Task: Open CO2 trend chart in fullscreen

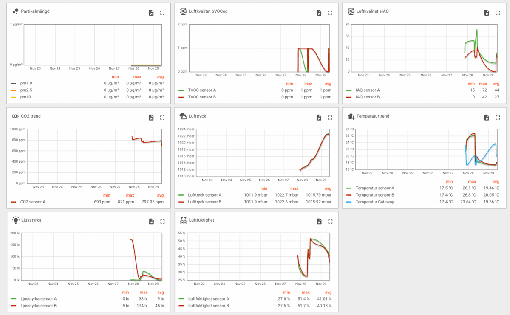Action: (x=162, y=118)
